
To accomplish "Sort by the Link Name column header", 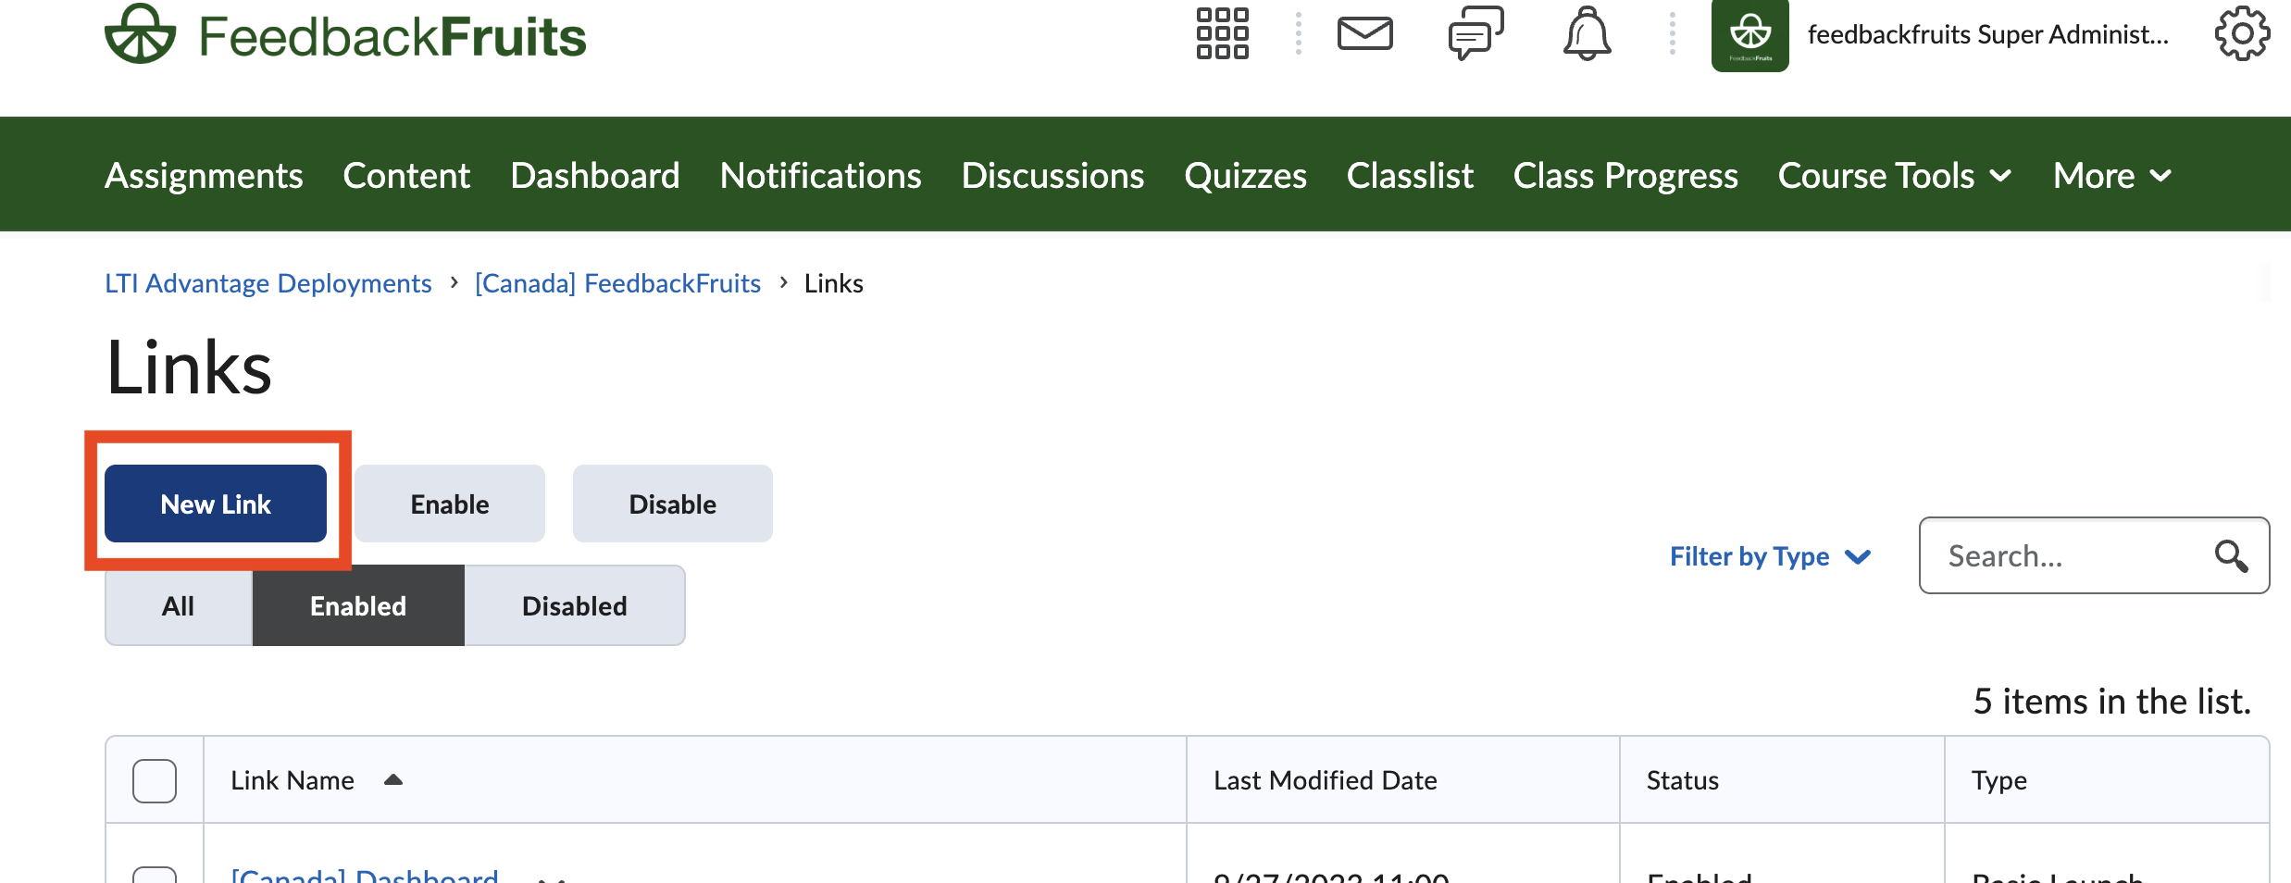I will click(x=293, y=780).
